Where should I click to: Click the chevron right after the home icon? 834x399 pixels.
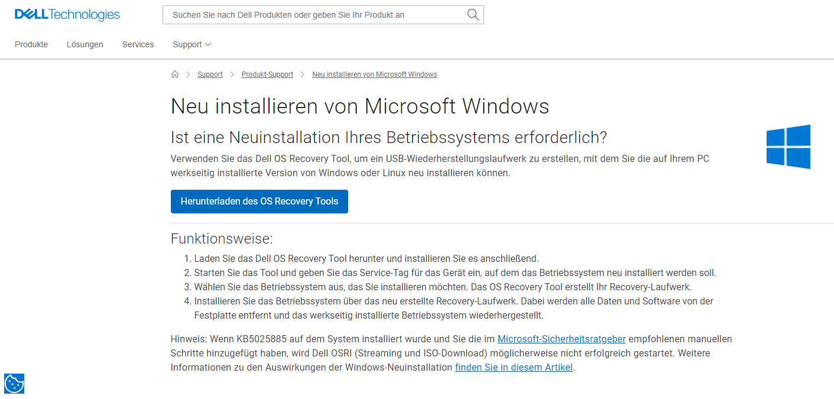[188, 74]
